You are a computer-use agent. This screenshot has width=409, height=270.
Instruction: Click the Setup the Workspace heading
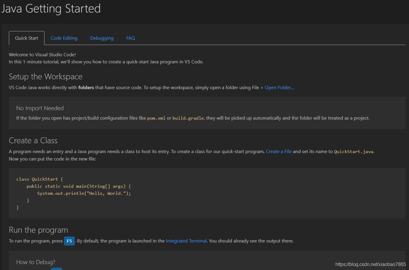coord(46,77)
